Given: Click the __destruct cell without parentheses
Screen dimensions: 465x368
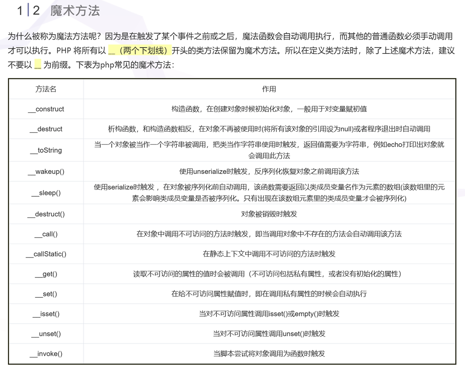Looking at the screenshot, I should (x=46, y=129).
